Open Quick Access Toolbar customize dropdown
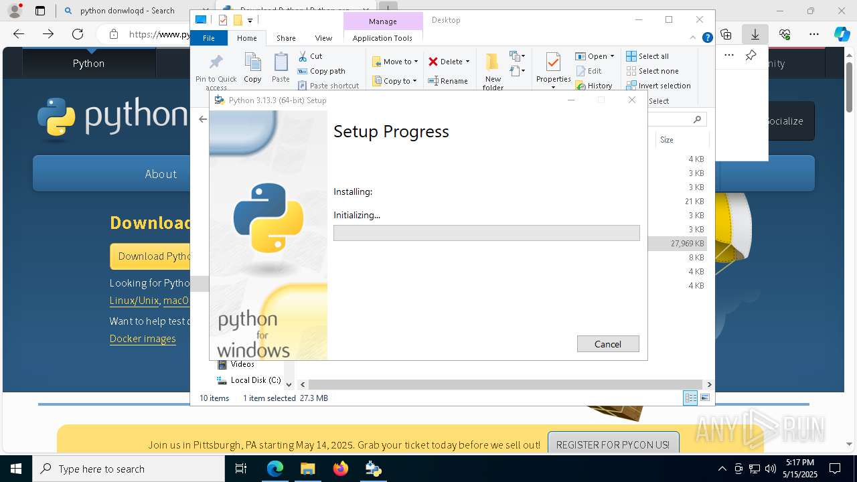Viewport: 857px width, 482px height. click(x=250, y=20)
